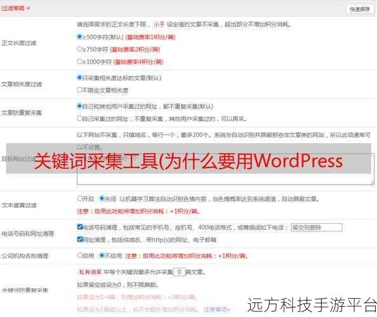
Task: Open the 注意事项 link
Action: click(216, 309)
